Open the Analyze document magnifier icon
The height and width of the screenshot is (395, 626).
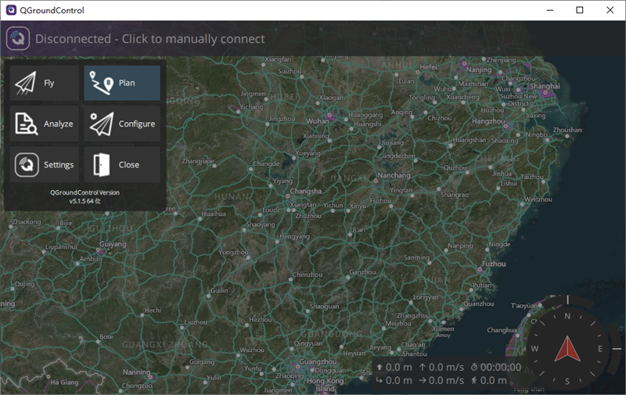[26, 124]
